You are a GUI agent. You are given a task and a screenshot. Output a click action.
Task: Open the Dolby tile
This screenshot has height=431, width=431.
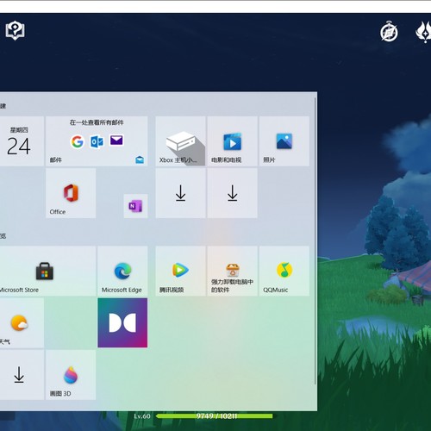pyautogui.click(x=122, y=323)
